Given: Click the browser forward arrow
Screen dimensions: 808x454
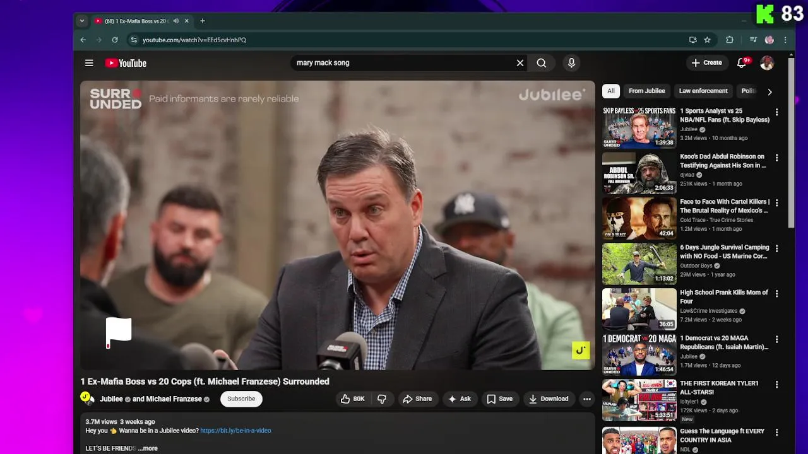Looking at the screenshot, I should (98, 40).
